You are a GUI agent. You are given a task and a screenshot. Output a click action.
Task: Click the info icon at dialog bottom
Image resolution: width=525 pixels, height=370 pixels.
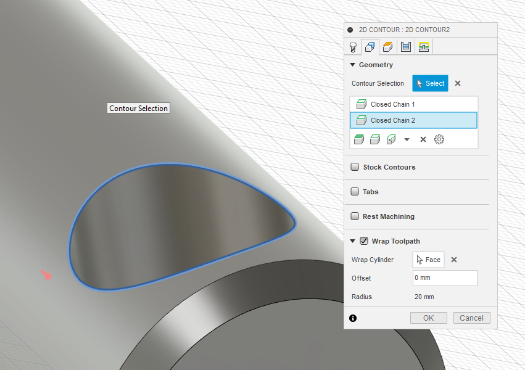[352, 318]
